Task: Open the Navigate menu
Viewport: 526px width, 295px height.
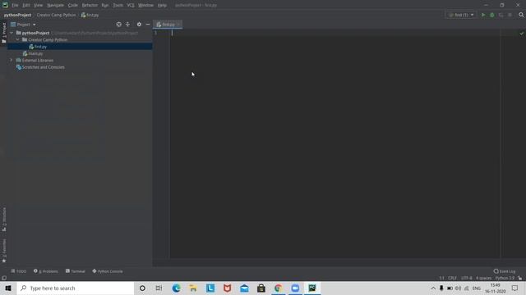Action: pos(55,5)
